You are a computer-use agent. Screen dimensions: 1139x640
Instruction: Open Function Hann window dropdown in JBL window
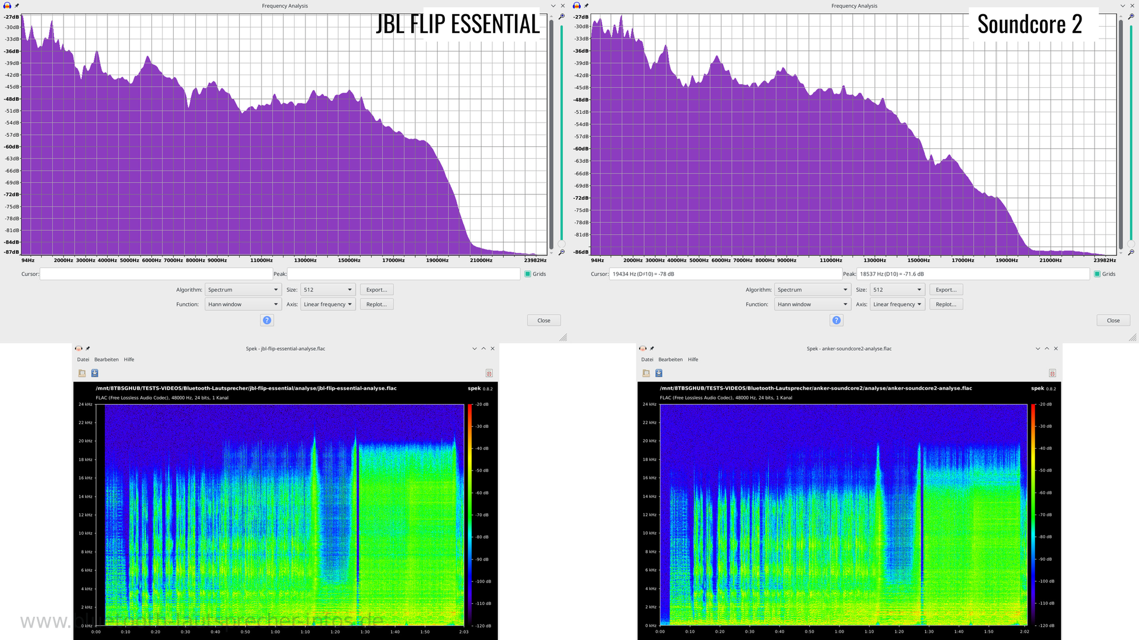(243, 304)
